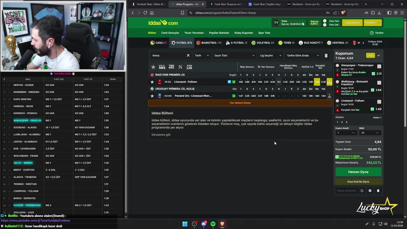Toggle the Karşılıklı Gol Var odds 1.40
407x229 pixels.
pyautogui.click(x=317, y=82)
